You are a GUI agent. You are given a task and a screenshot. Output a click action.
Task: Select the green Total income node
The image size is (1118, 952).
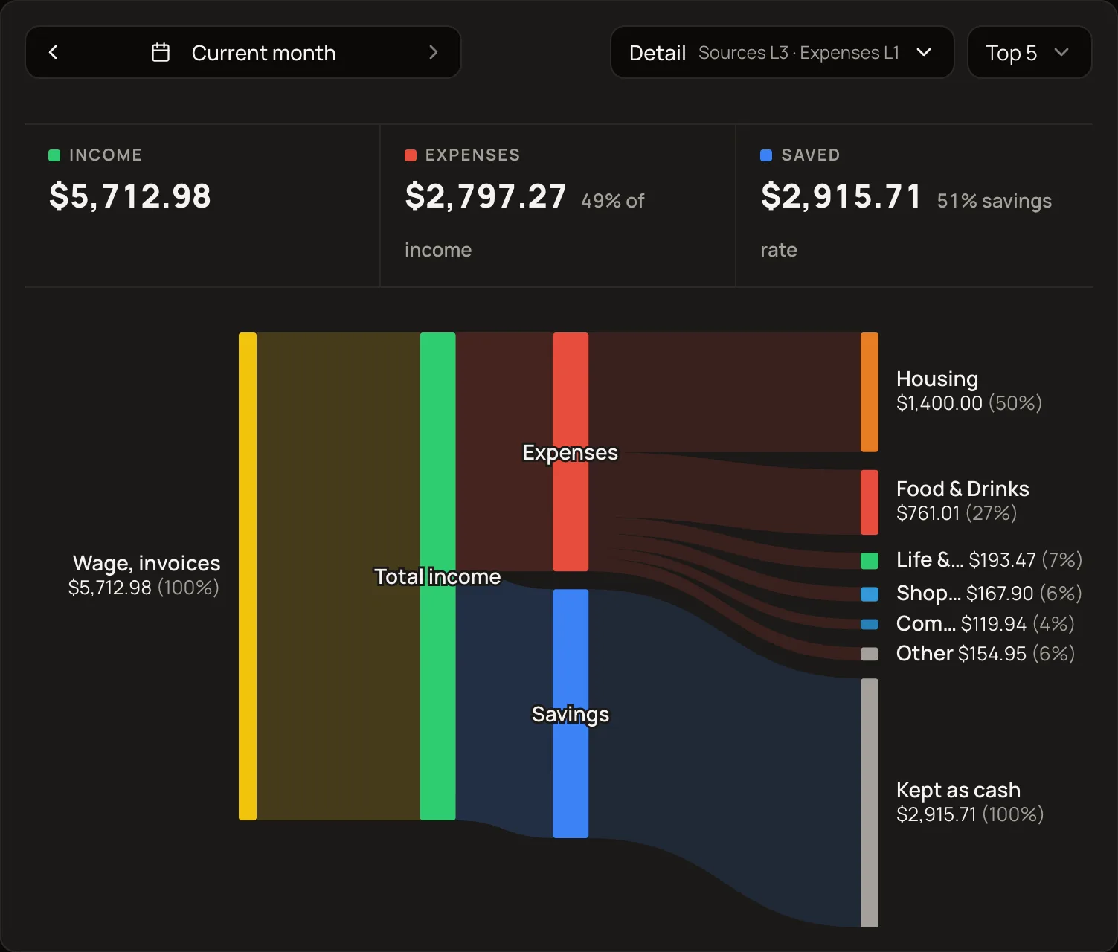437,576
